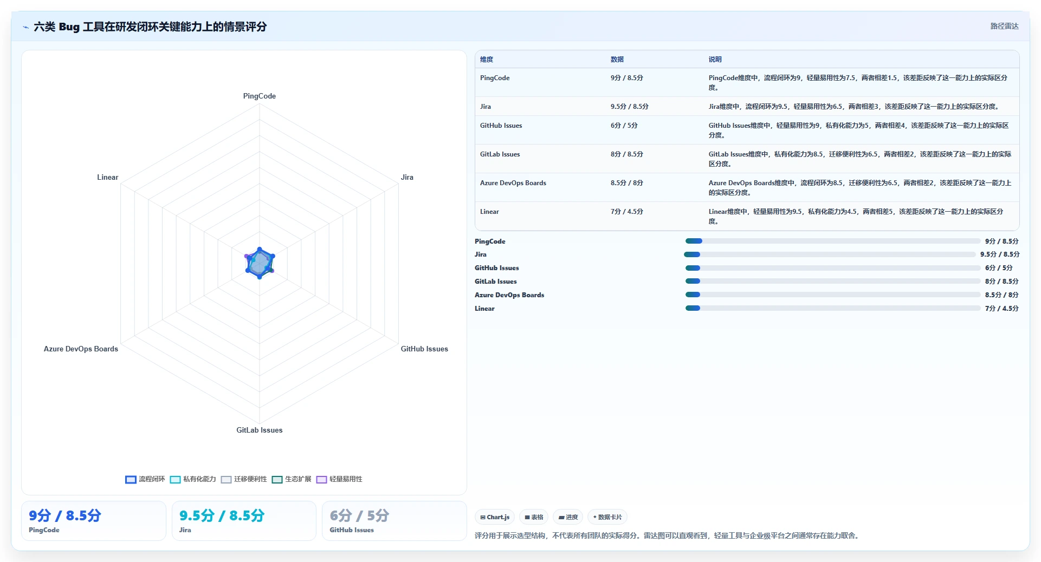Click the Jira axis label on the radar
The height and width of the screenshot is (562, 1041).
pos(407,178)
